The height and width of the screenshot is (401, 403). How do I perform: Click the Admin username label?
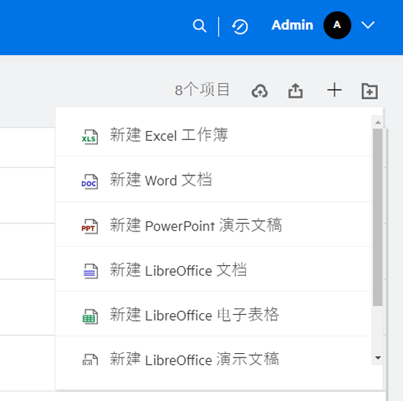click(292, 25)
